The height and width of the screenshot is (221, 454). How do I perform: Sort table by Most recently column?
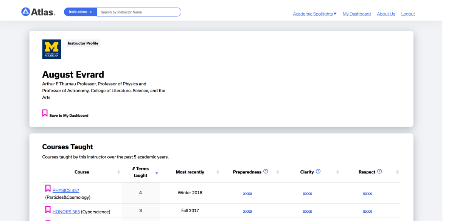click(x=218, y=172)
